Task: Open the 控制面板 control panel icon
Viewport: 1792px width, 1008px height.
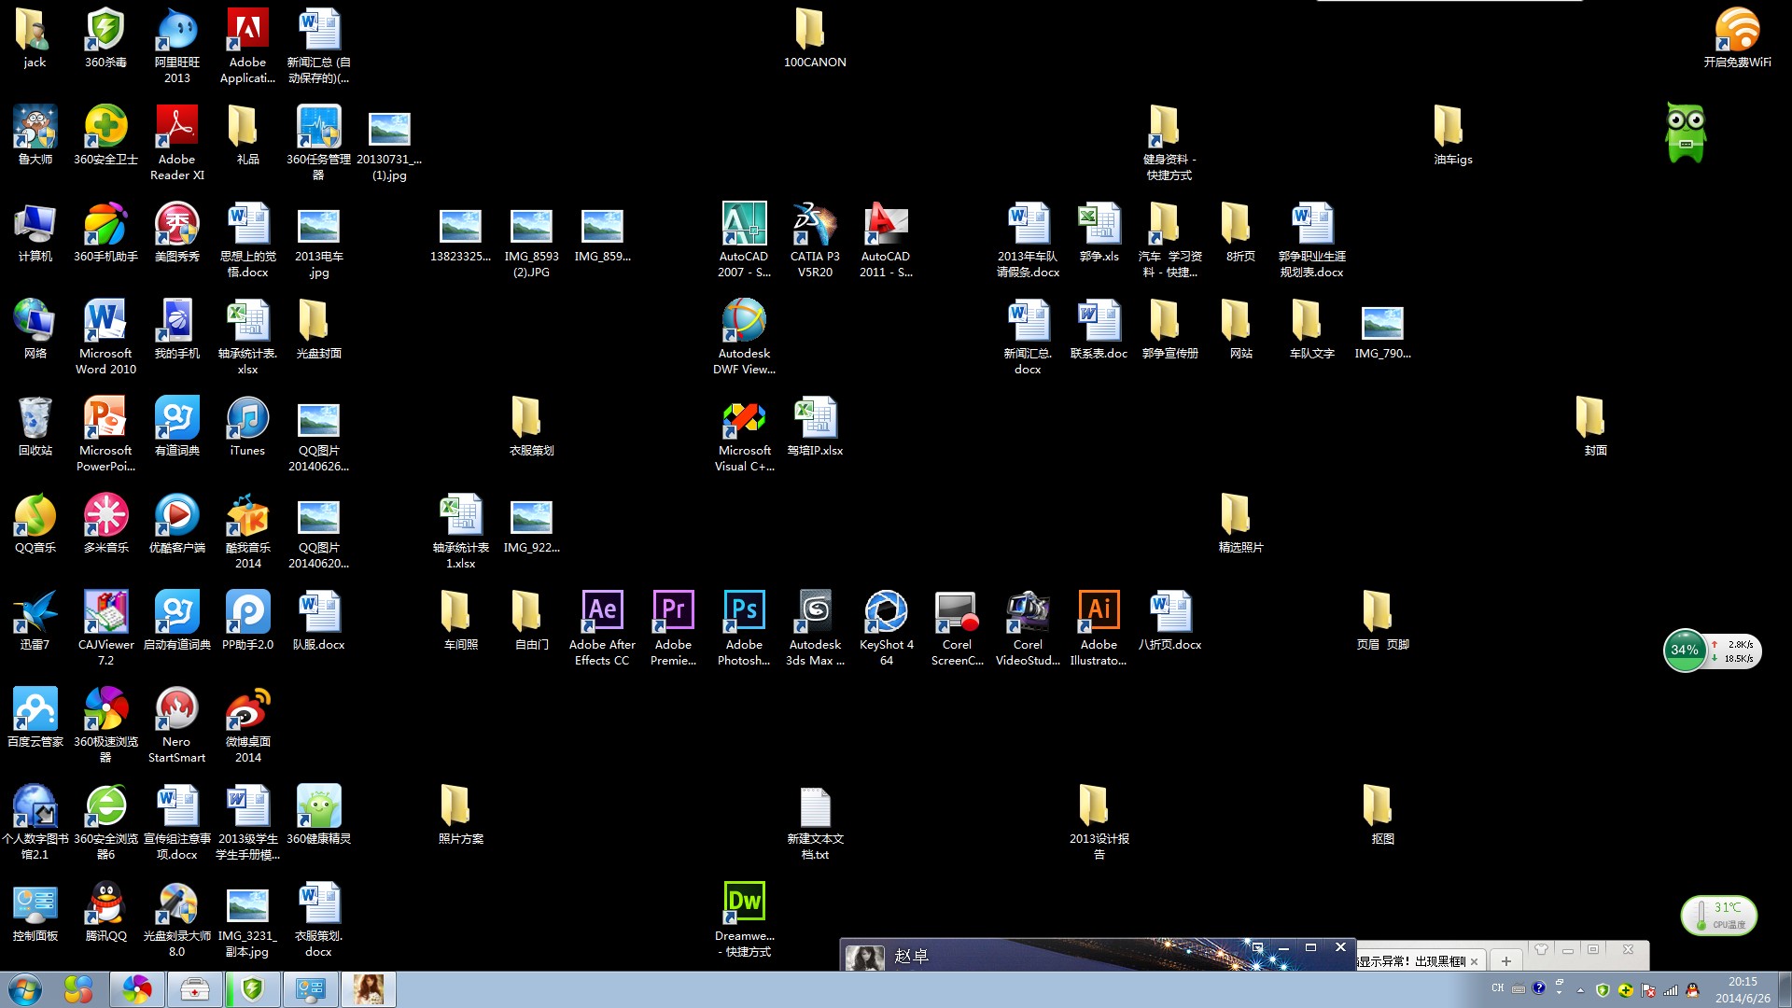Action: coord(35,911)
